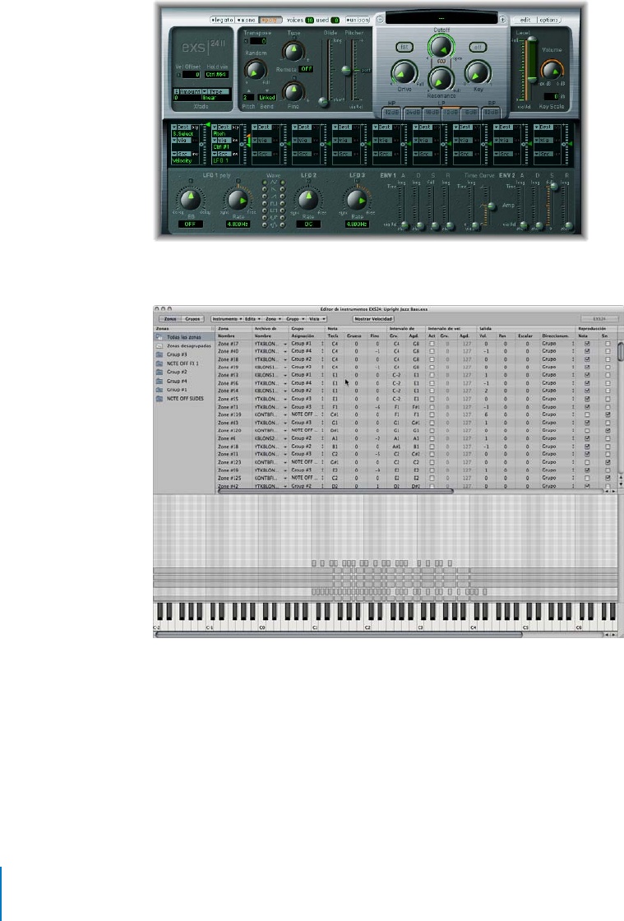Click the Glide slider handle

pyautogui.click(x=323, y=102)
